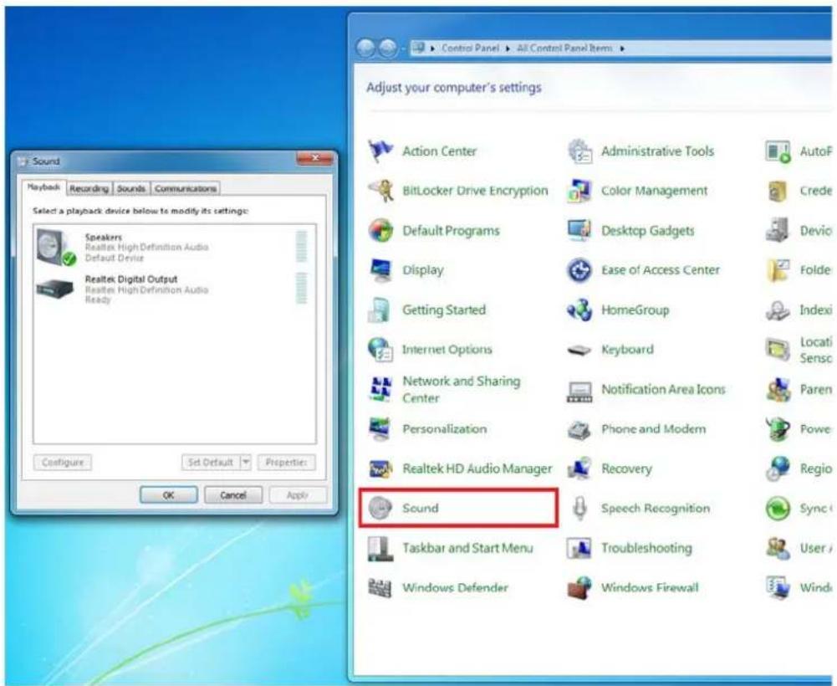Image resolution: width=837 pixels, height=686 pixels.
Task: Click Control Panel in the address breadcrumb
Action: click(x=470, y=49)
